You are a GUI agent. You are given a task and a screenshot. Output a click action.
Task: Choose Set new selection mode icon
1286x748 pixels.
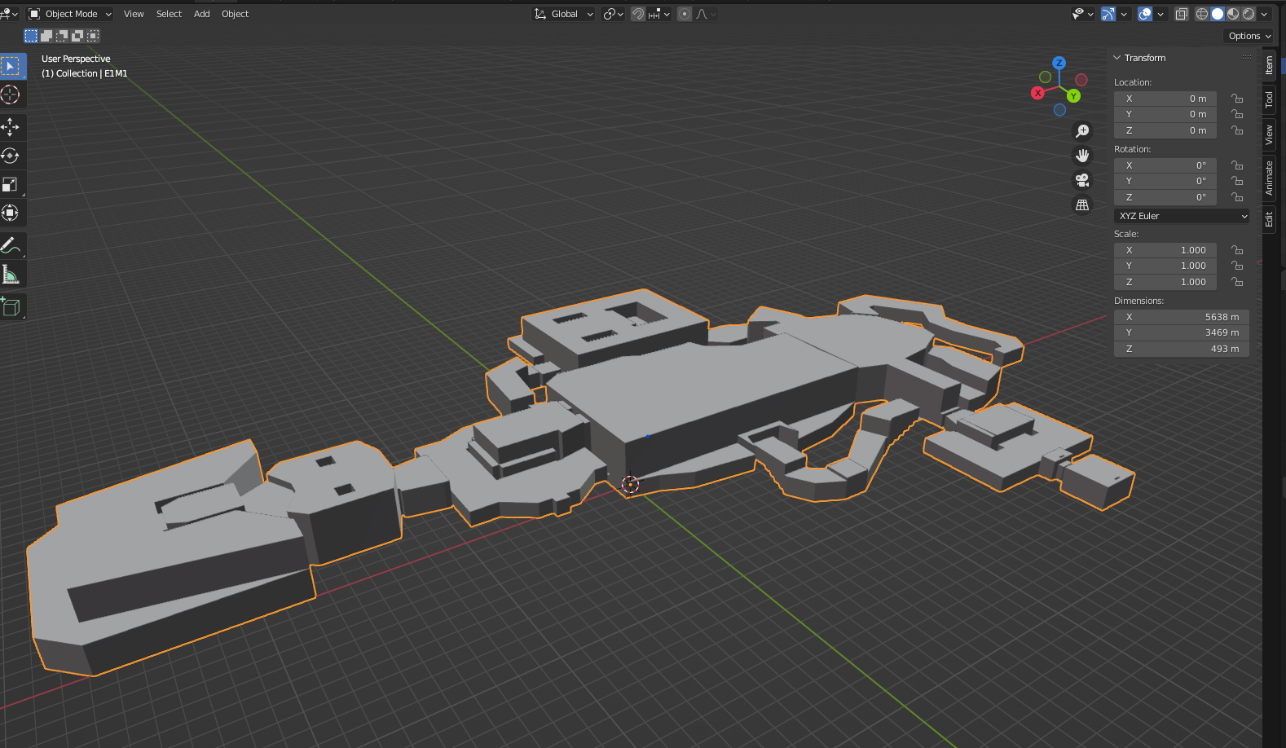31,36
